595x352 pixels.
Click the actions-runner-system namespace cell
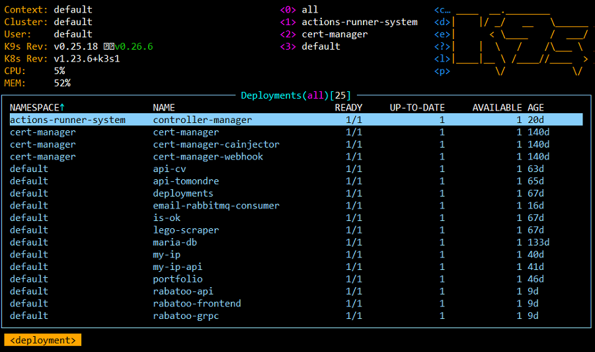[x=67, y=120]
